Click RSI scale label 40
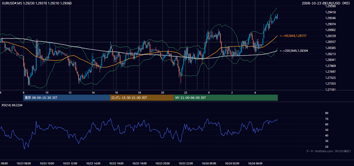Image resolution: width=354 pixels, height=166 pixels. pyautogui.click(x=327, y=136)
